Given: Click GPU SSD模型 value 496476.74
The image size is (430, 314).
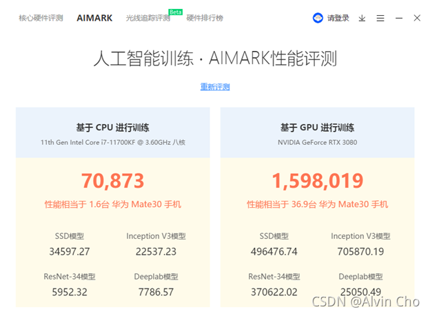Looking at the screenshot, I should (x=274, y=252).
